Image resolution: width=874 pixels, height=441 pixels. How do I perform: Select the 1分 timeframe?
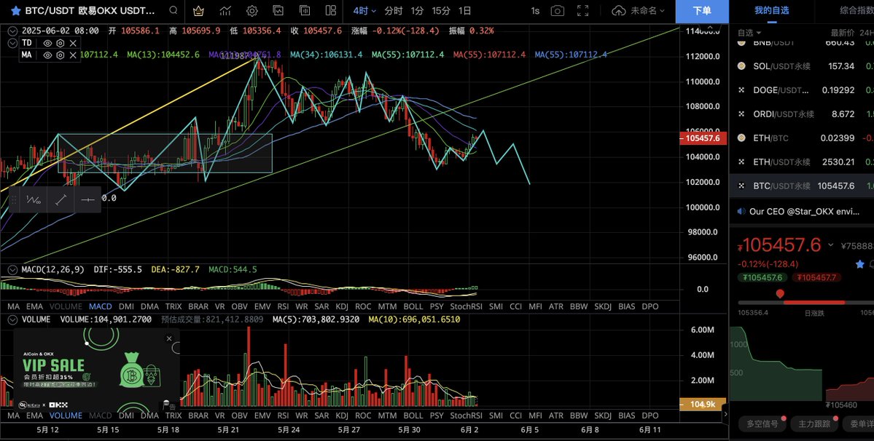[417, 11]
